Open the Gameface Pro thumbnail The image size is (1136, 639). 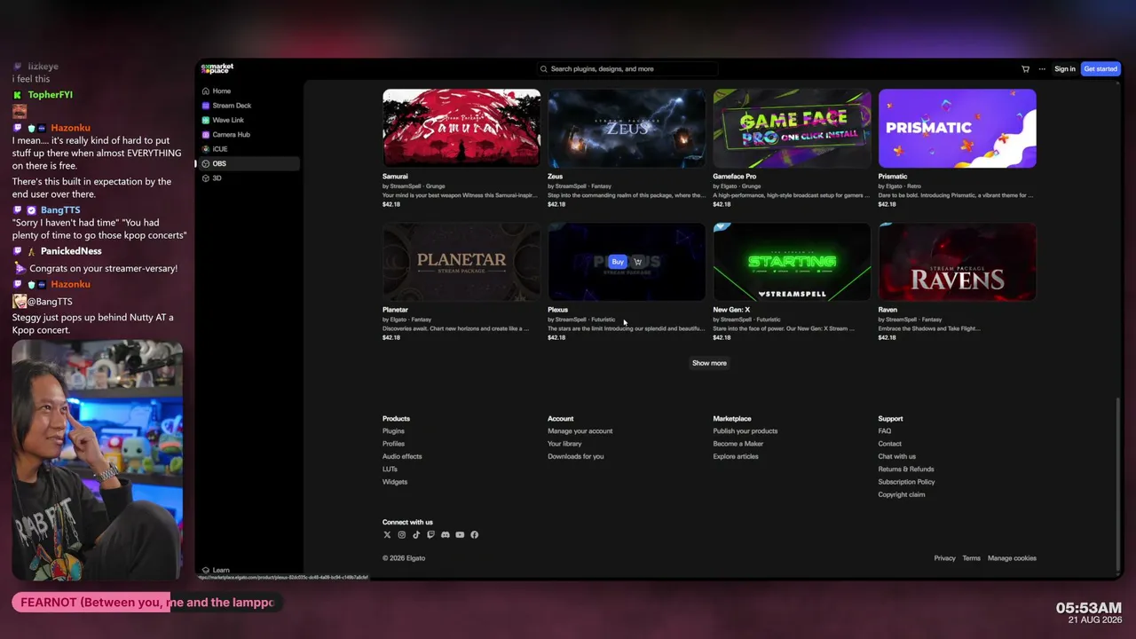792,128
